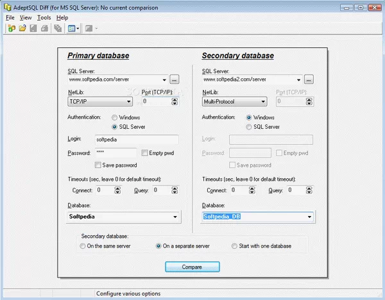Click the Secondary database heading
Screen dimensions: 385x300
tap(237, 56)
